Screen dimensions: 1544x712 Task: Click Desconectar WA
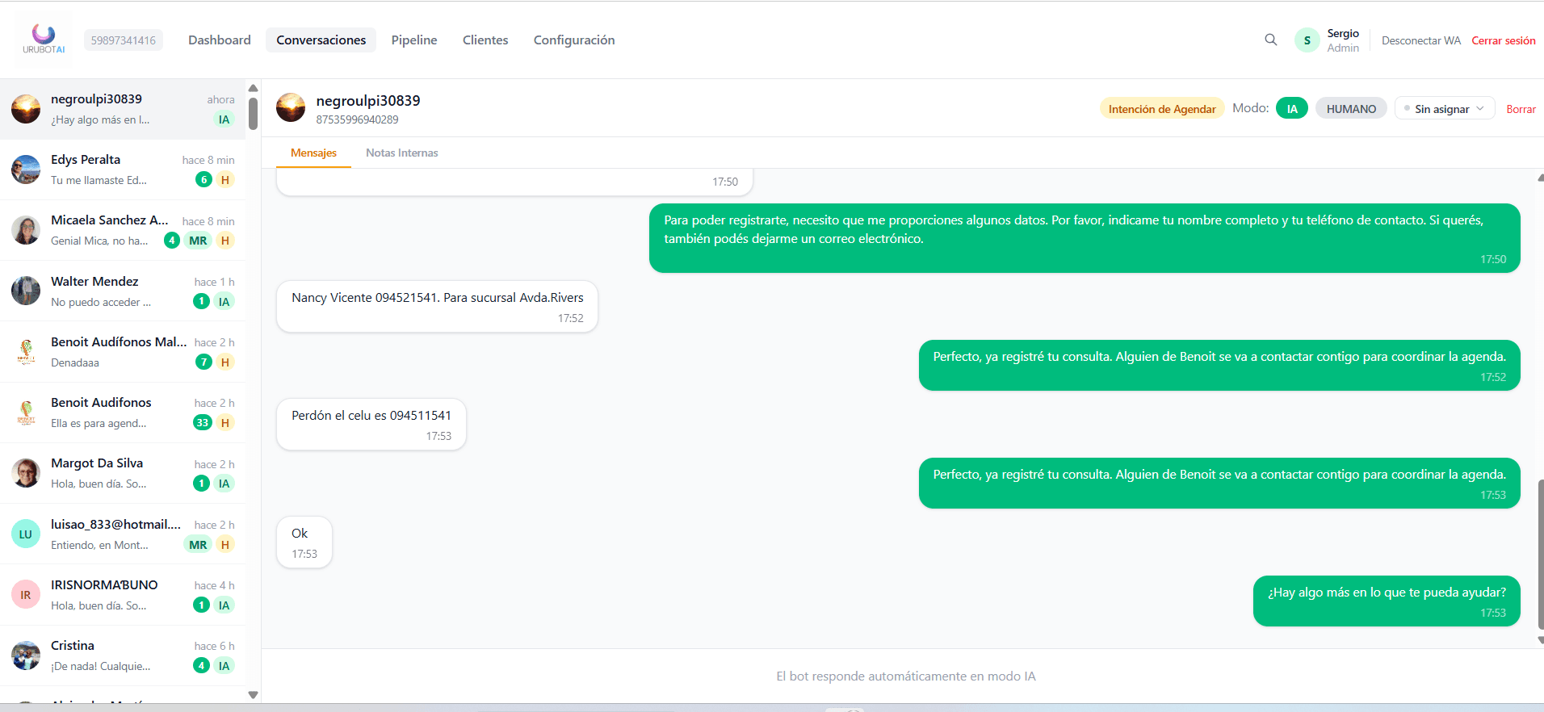tap(1421, 40)
